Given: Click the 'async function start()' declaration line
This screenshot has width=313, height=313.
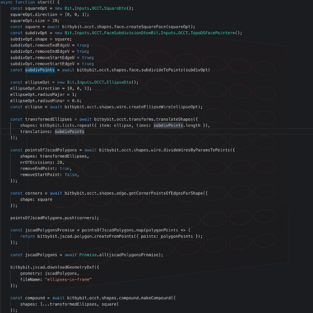Looking at the screenshot, I should pos(30,2).
